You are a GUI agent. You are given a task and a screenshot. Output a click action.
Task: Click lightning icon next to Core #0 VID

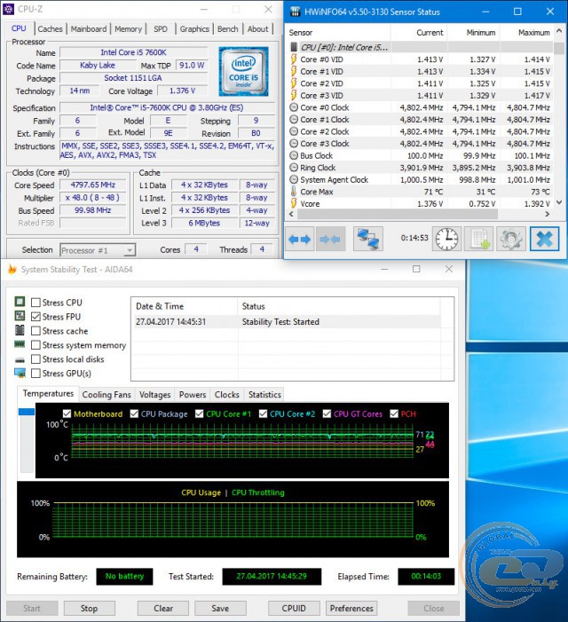294,59
